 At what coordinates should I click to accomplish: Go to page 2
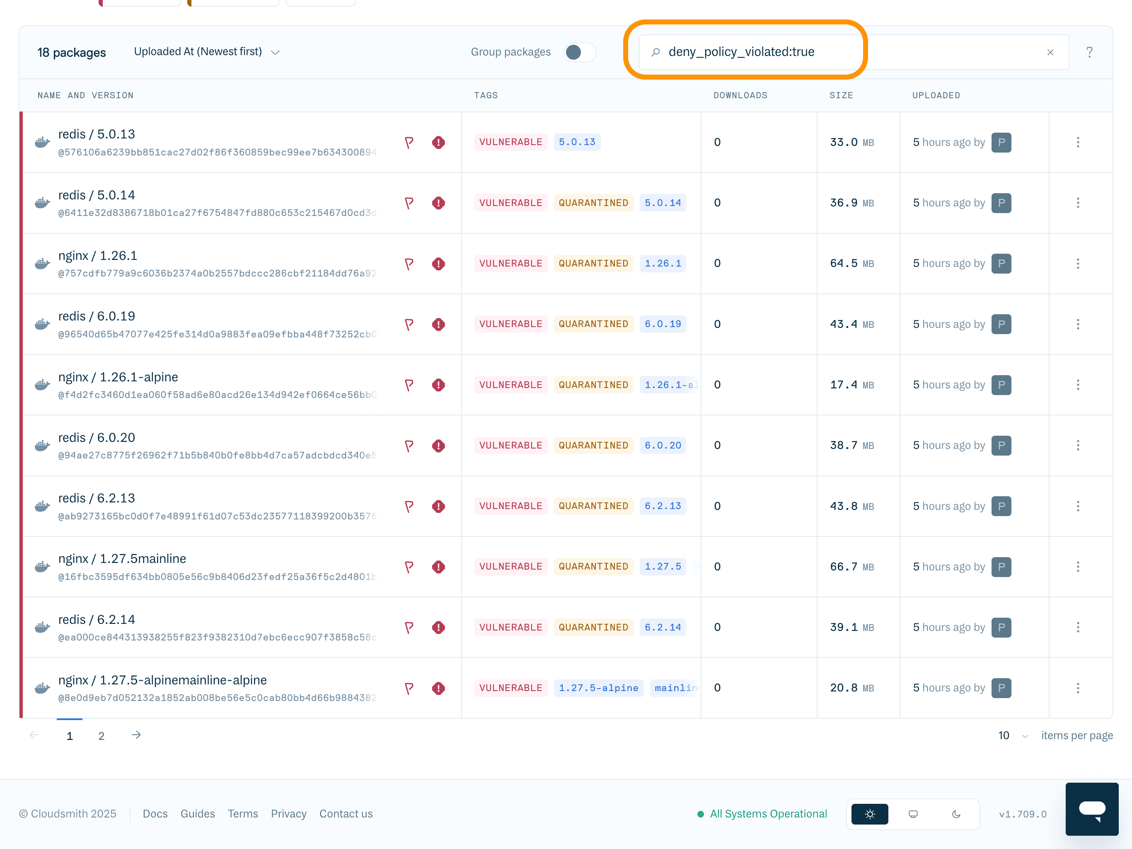102,736
